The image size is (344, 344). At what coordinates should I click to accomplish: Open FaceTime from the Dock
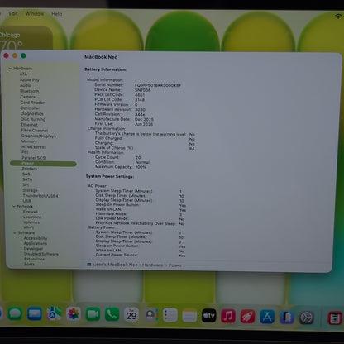[x=93, y=314]
